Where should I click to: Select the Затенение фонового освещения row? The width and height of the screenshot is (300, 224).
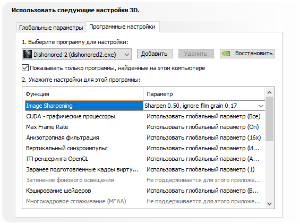145,180
